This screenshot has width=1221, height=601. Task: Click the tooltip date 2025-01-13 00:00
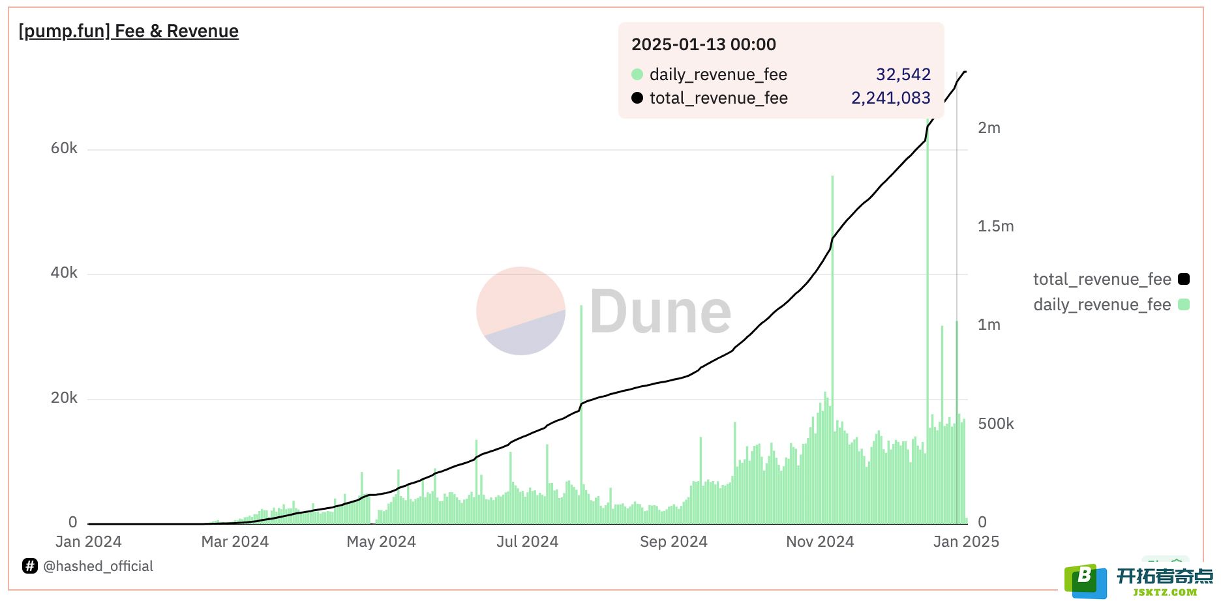704,44
